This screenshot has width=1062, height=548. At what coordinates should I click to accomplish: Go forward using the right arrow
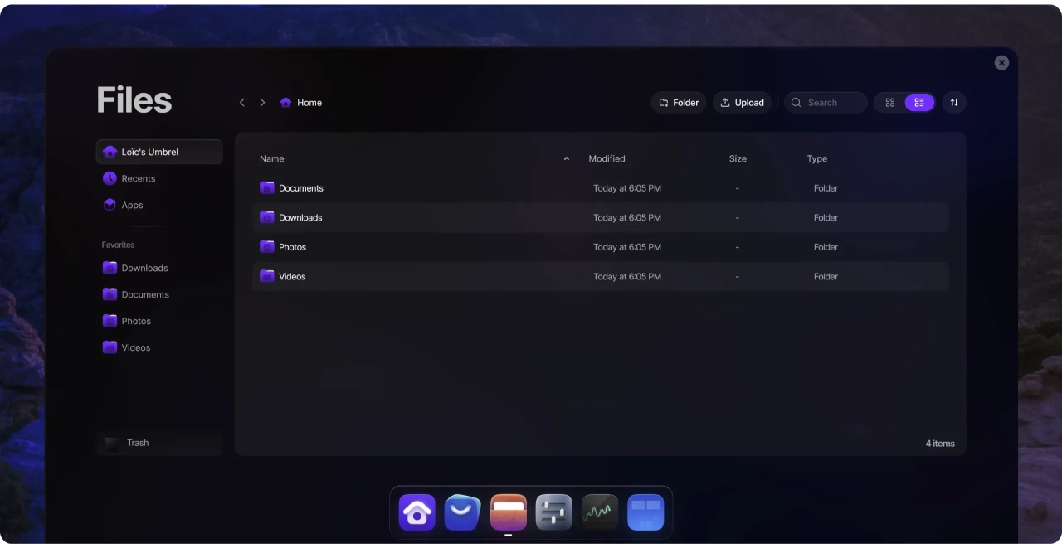[262, 103]
